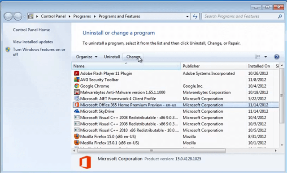The height and width of the screenshot is (173, 287).
Task: Select Malwarebytes Corporation publisher cell
Action: pos(206,92)
